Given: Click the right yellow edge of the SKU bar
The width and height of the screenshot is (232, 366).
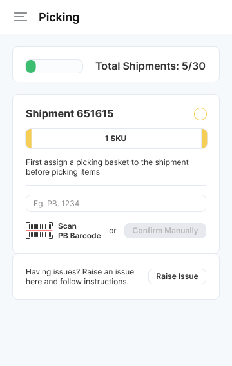Looking at the screenshot, I should 204,139.
